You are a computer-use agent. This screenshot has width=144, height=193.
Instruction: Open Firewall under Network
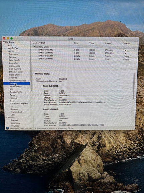(14, 120)
